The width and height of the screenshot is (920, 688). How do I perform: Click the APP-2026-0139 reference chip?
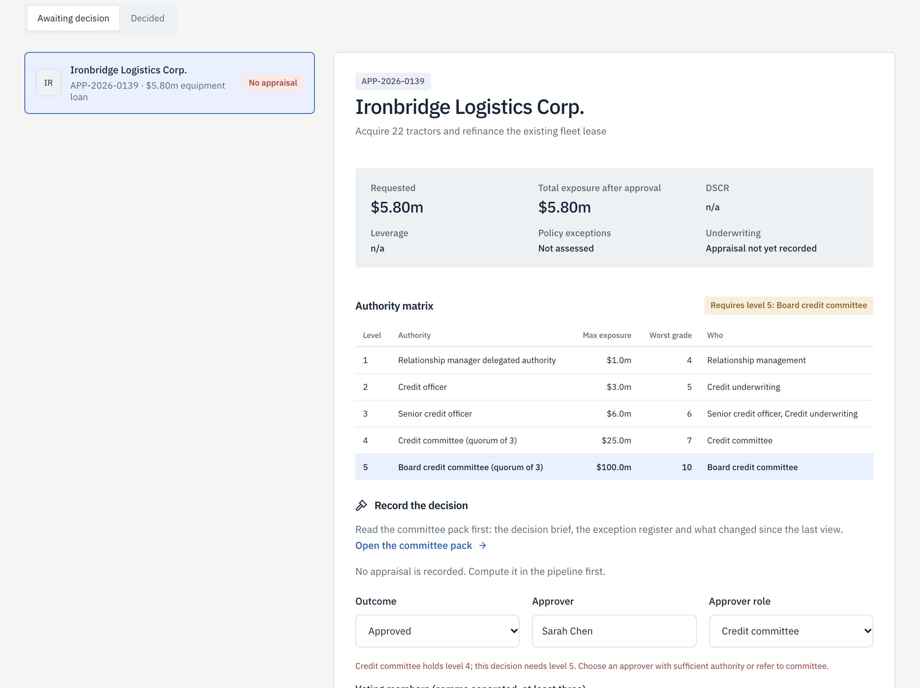click(x=393, y=81)
